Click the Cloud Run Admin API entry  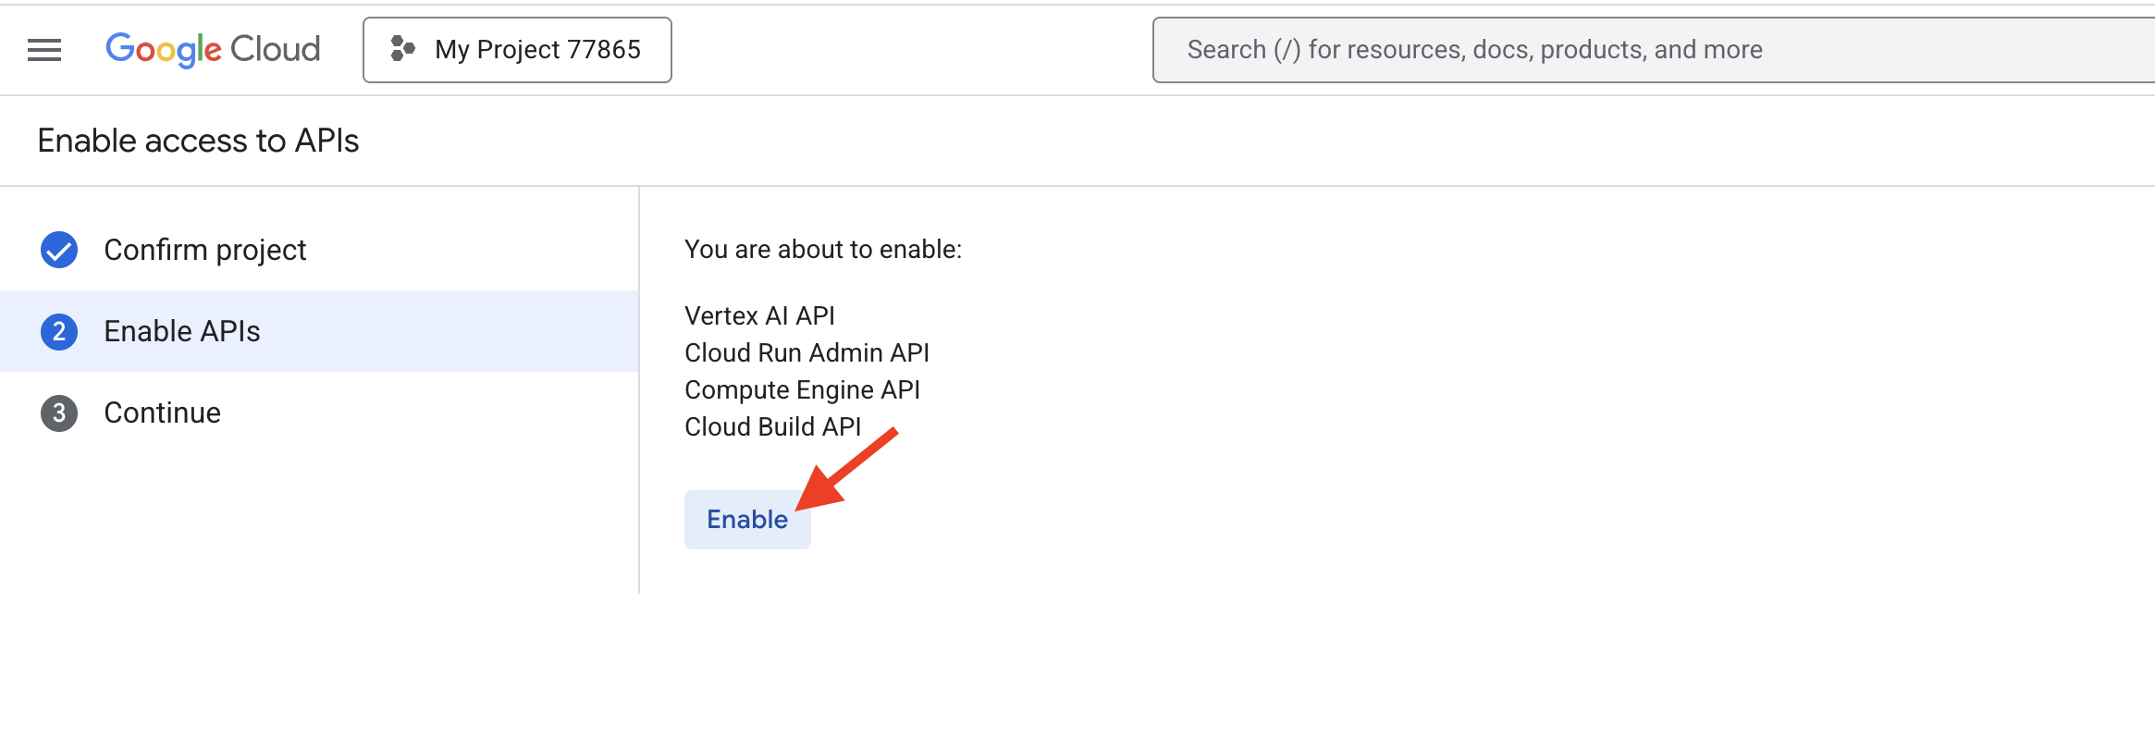[x=807, y=353]
